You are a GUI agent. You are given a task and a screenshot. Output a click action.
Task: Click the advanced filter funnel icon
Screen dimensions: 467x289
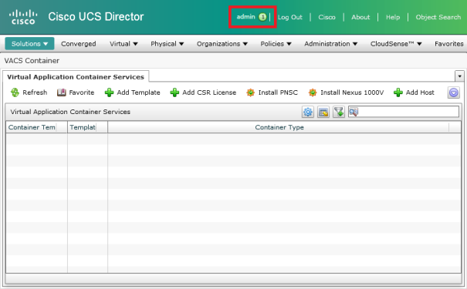click(x=339, y=112)
